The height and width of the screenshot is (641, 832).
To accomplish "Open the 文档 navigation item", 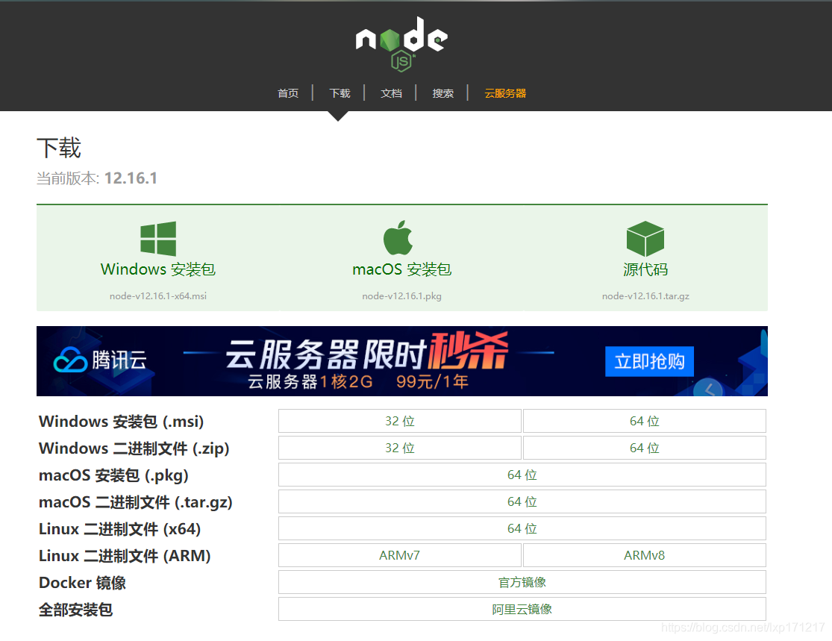I will (x=391, y=93).
